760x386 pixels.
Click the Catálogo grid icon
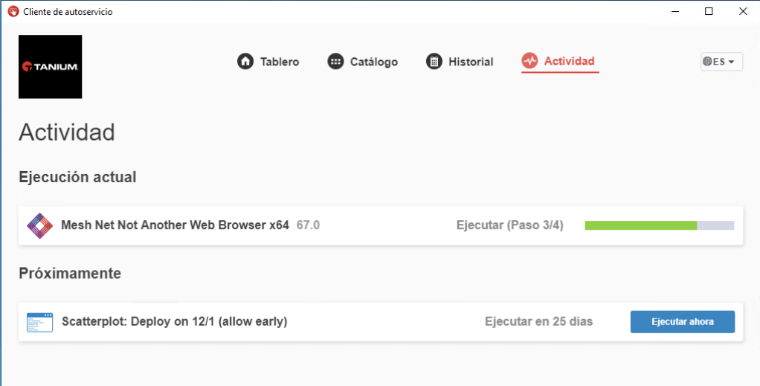[x=335, y=62]
